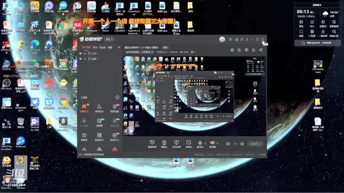Click the live preview canvas
Image resolution: width=344 pixels, height=193 pixels.
(194, 96)
